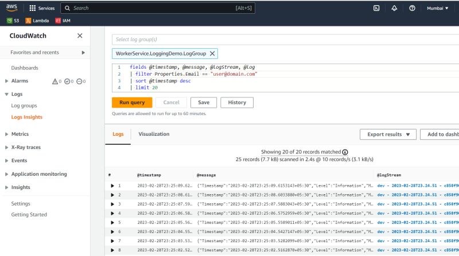Screen dimensions: 459x256
Task: Open Logs Insights in the sidebar
Action: click(26, 117)
